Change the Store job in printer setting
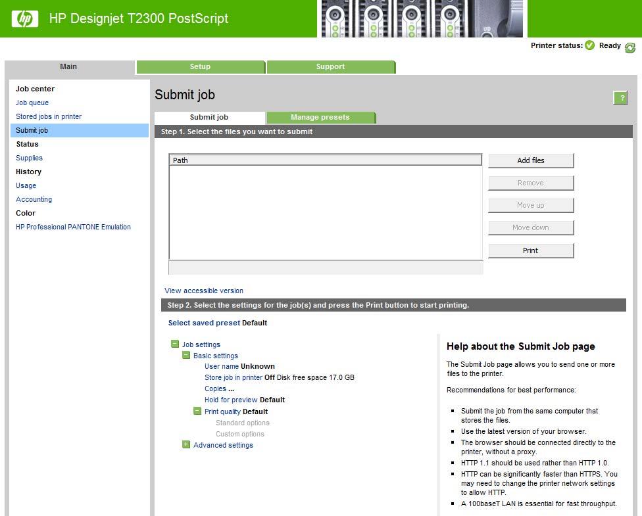 [234, 377]
